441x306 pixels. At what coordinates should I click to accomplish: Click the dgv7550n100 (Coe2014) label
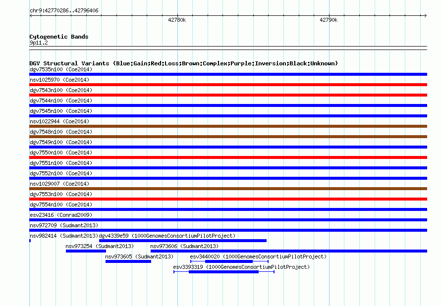point(61,153)
